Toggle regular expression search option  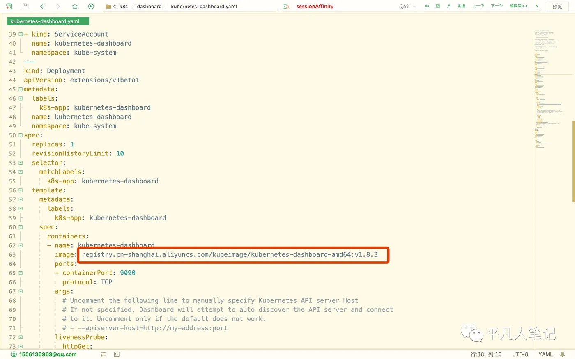pos(448,6)
